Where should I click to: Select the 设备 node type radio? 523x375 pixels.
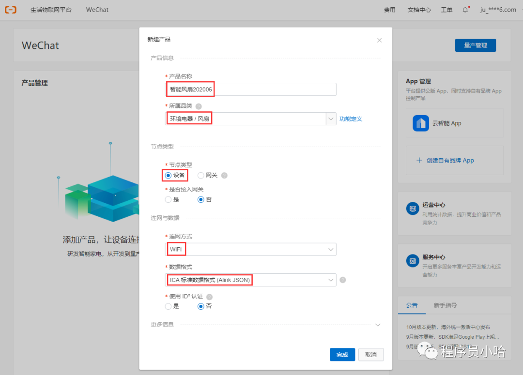[x=169, y=175]
